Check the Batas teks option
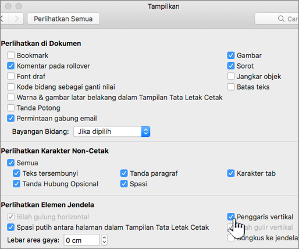299x249 pixels. click(231, 87)
